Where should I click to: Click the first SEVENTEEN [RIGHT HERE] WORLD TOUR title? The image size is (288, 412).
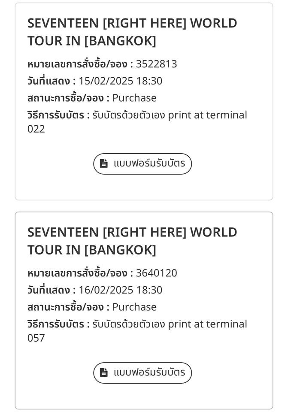pyautogui.click(x=132, y=32)
